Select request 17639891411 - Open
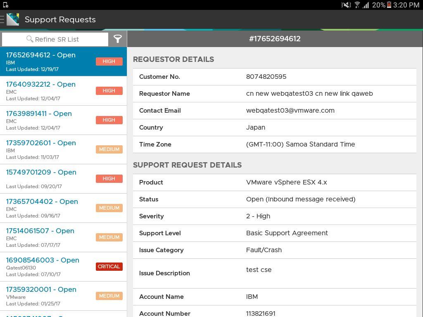Image resolution: width=423 pixels, height=317 pixels. tap(63, 120)
